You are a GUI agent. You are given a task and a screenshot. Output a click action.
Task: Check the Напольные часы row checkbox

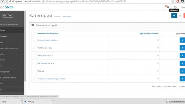point(34,48)
